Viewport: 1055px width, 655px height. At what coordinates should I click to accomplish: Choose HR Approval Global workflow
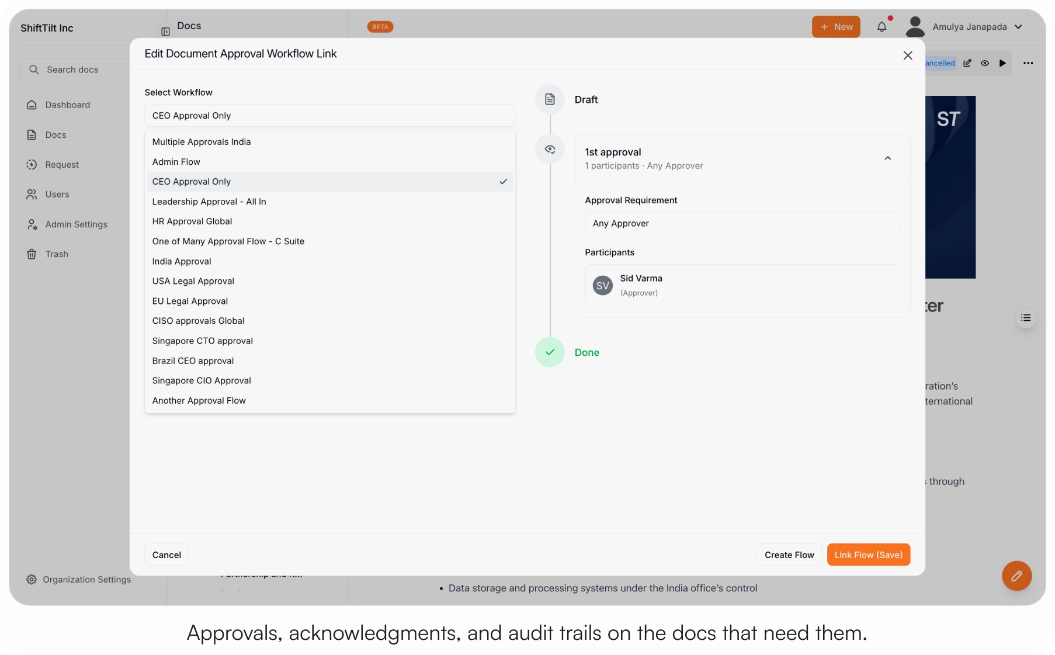(329, 221)
